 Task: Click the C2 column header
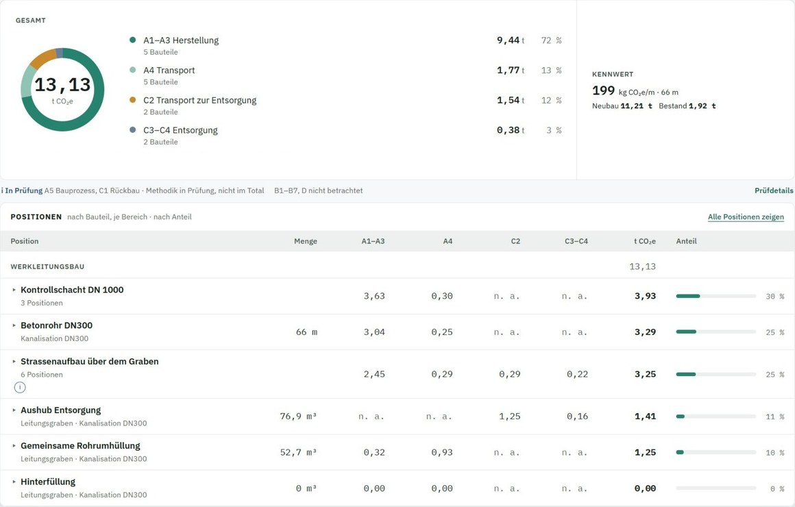pyautogui.click(x=515, y=241)
